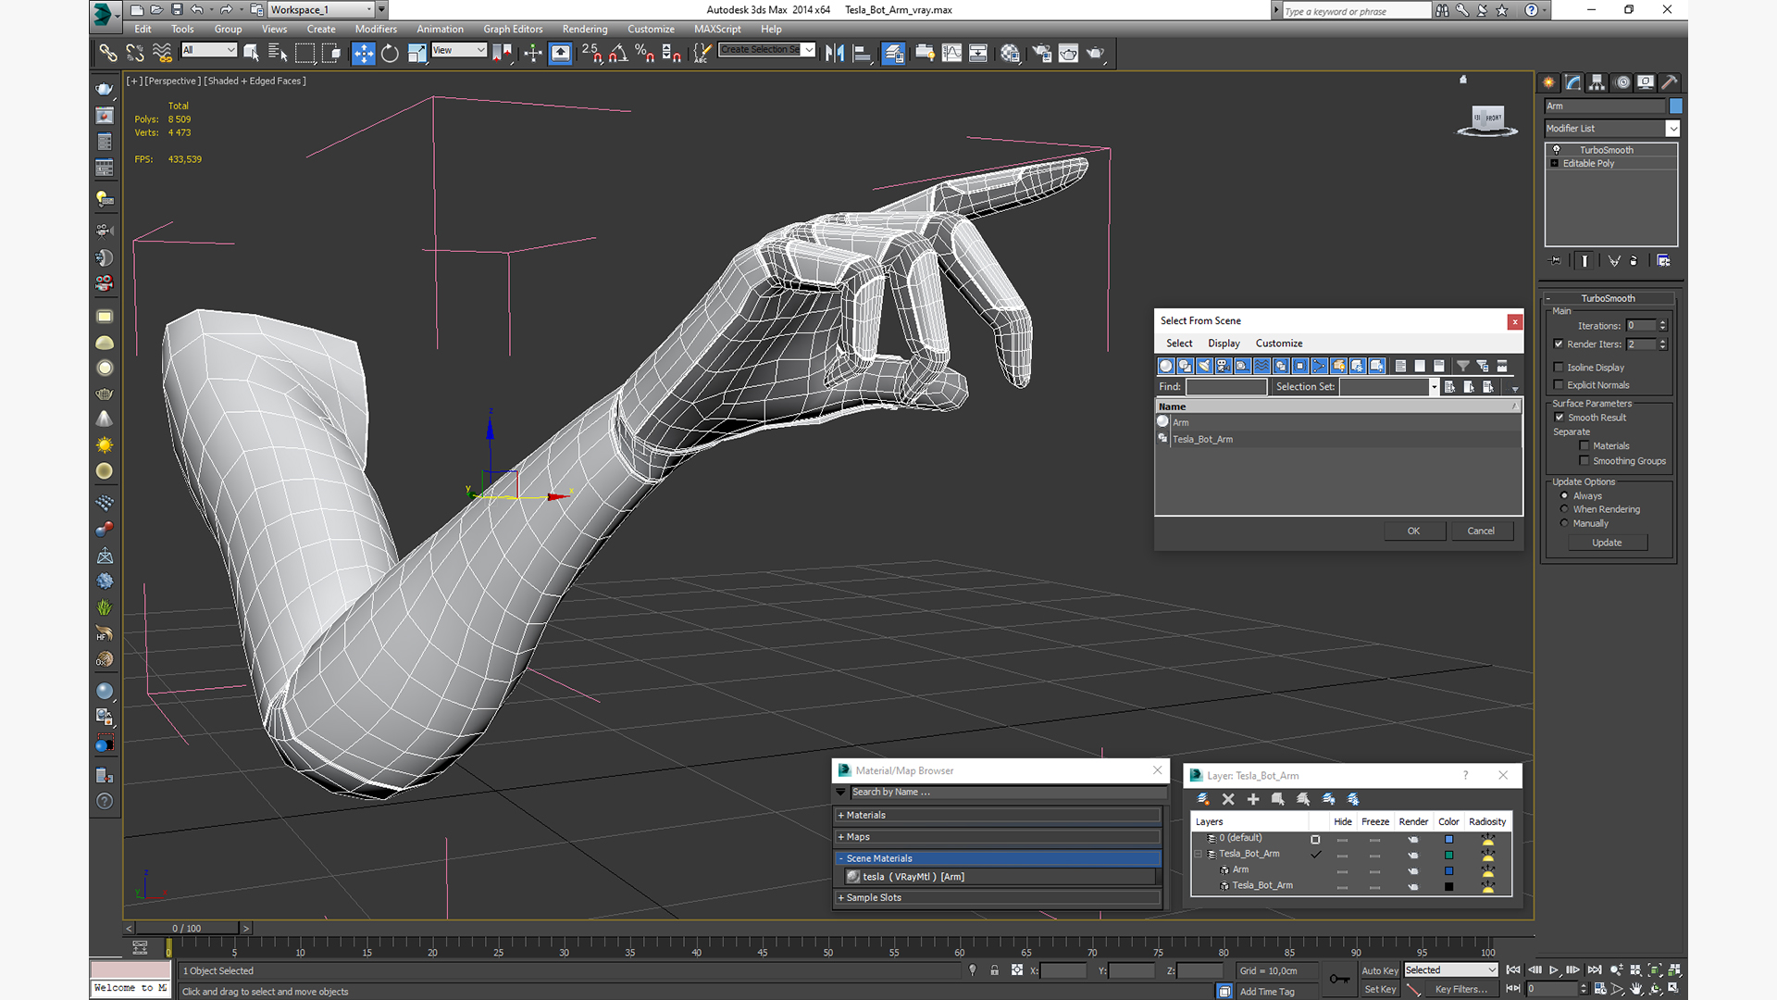Image resolution: width=1777 pixels, height=1000 pixels.
Task: Click the Mirror tool icon
Action: [x=835, y=54]
